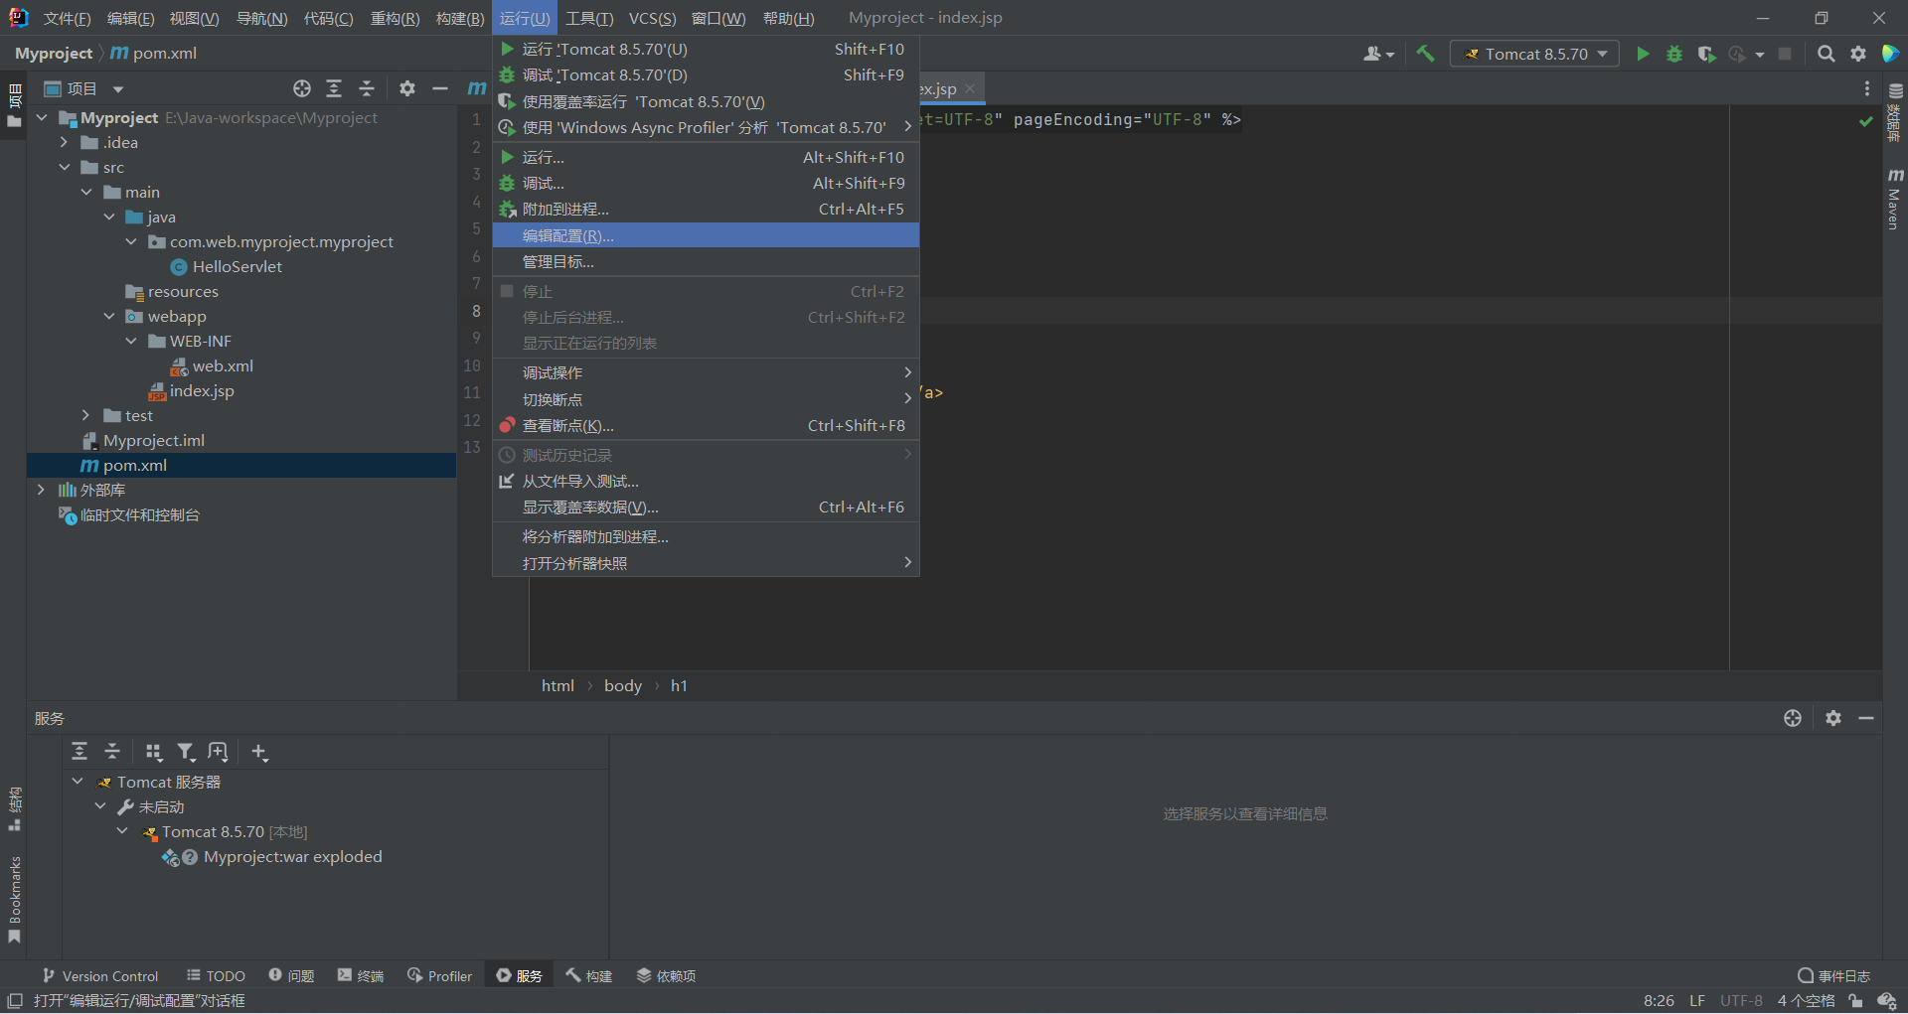Select HelloServlet class in project tree
The width and height of the screenshot is (1908, 1014).
[x=237, y=266]
